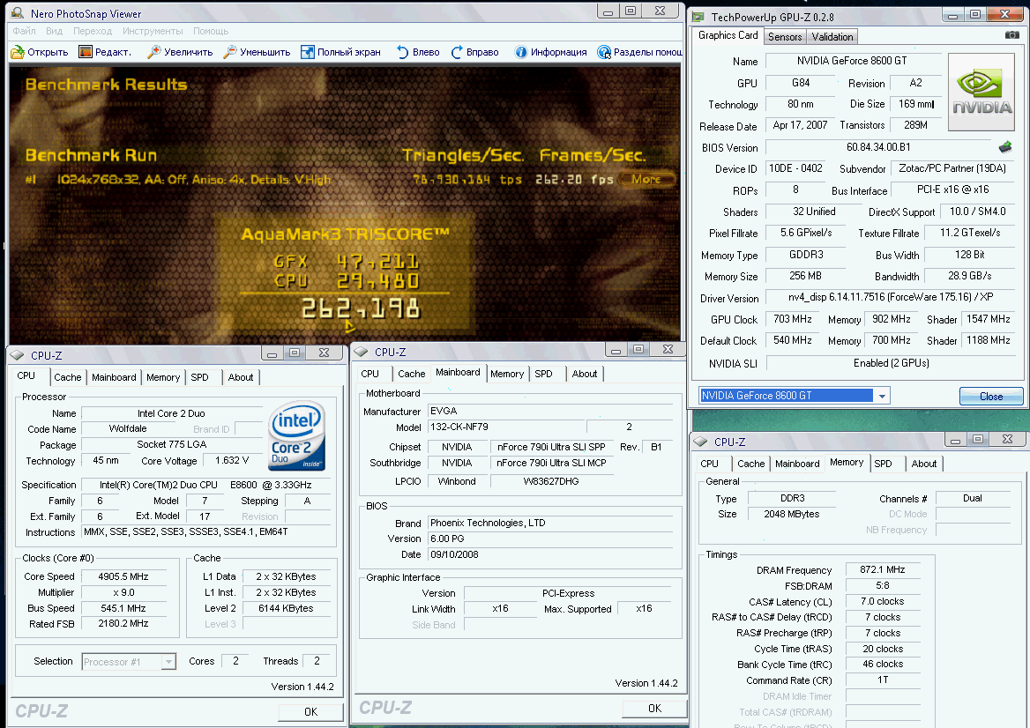This screenshot has height=728, width=1030.
Task: Open the Переход menu
Action: pyautogui.click(x=93, y=31)
